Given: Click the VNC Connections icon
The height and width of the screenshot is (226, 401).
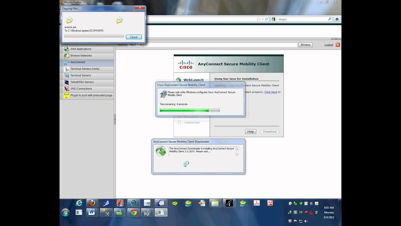Looking at the screenshot, I should tap(66, 89).
